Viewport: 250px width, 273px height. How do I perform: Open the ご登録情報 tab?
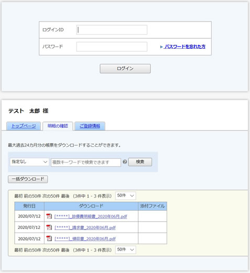90,126
